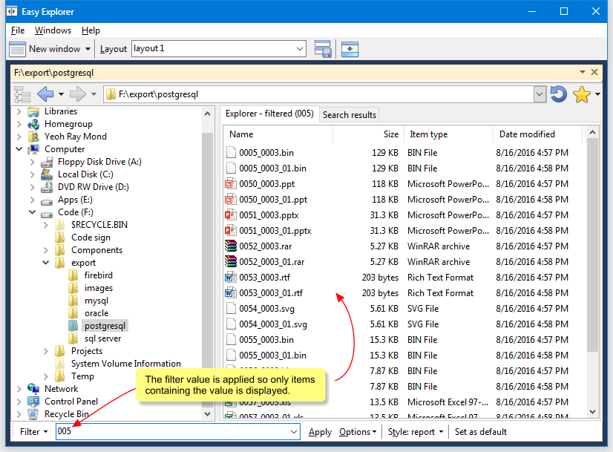The height and width of the screenshot is (452, 613).
Task: Click the 0050_0003.ppt file icon
Action: point(231,184)
